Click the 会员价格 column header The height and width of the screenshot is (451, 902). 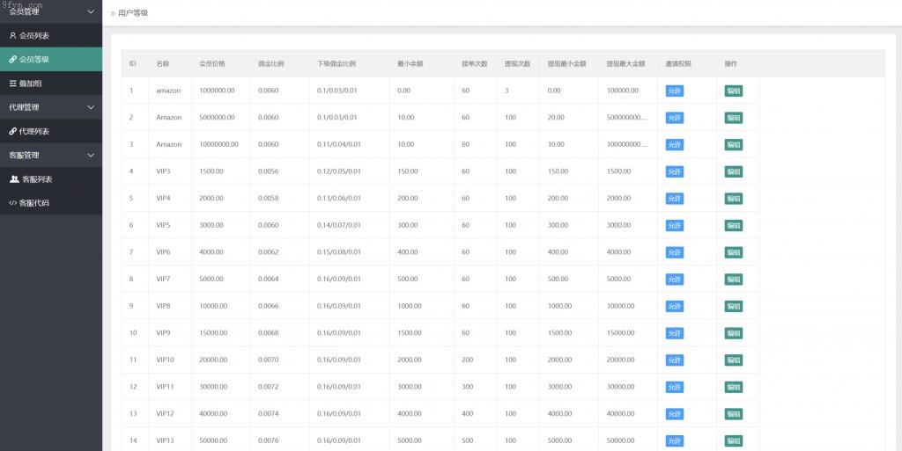tap(212, 64)
